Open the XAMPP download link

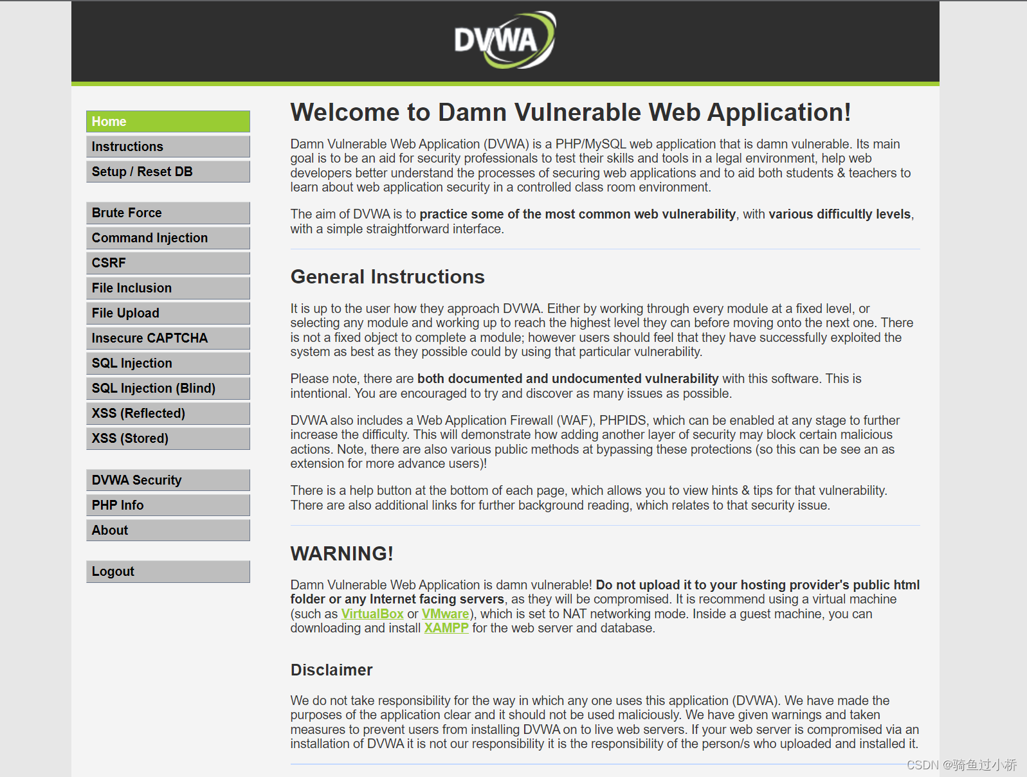(x=446, y=628)
